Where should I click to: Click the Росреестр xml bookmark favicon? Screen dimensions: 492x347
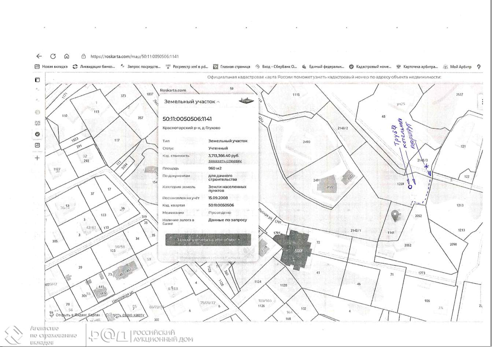coord(168,67)
